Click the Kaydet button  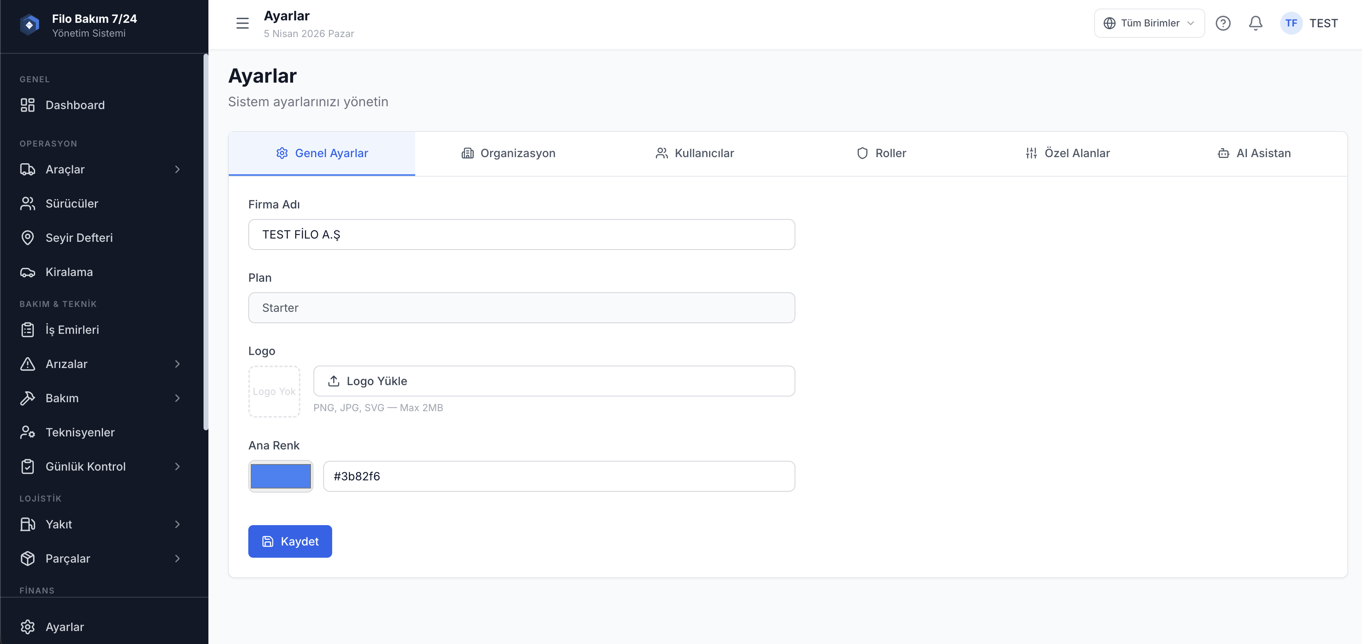(290, 541)
